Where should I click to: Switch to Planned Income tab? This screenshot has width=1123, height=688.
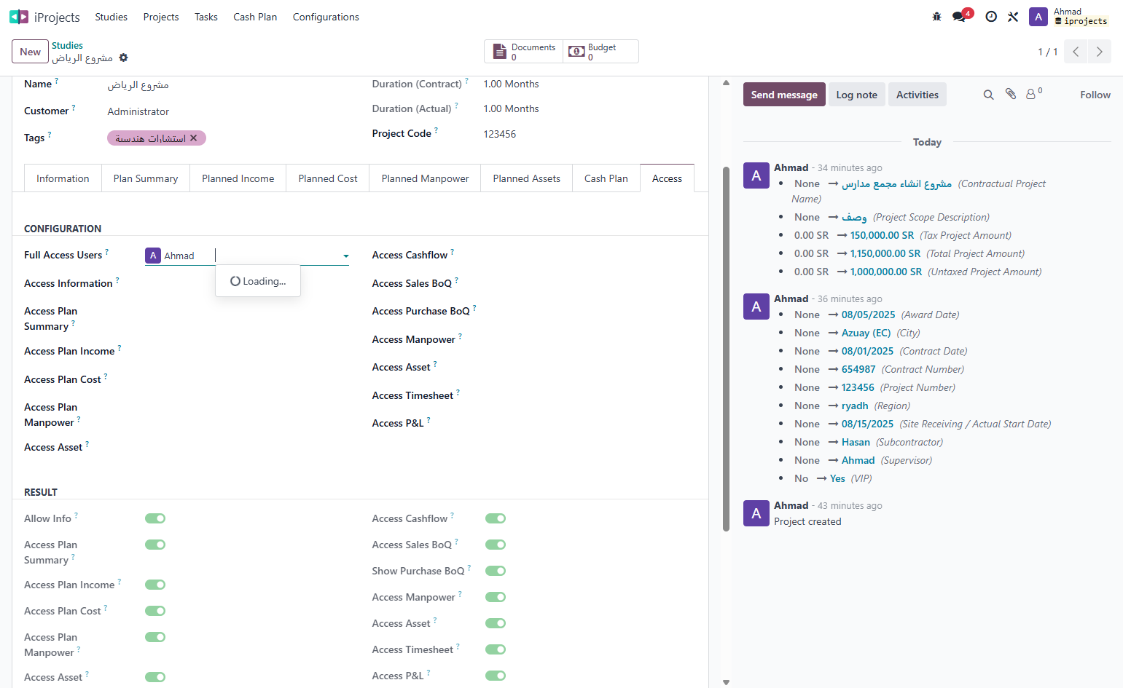(238, 178)
